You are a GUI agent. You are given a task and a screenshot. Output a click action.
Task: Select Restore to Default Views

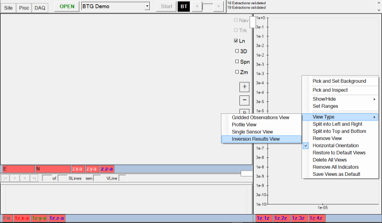[340, 153]
